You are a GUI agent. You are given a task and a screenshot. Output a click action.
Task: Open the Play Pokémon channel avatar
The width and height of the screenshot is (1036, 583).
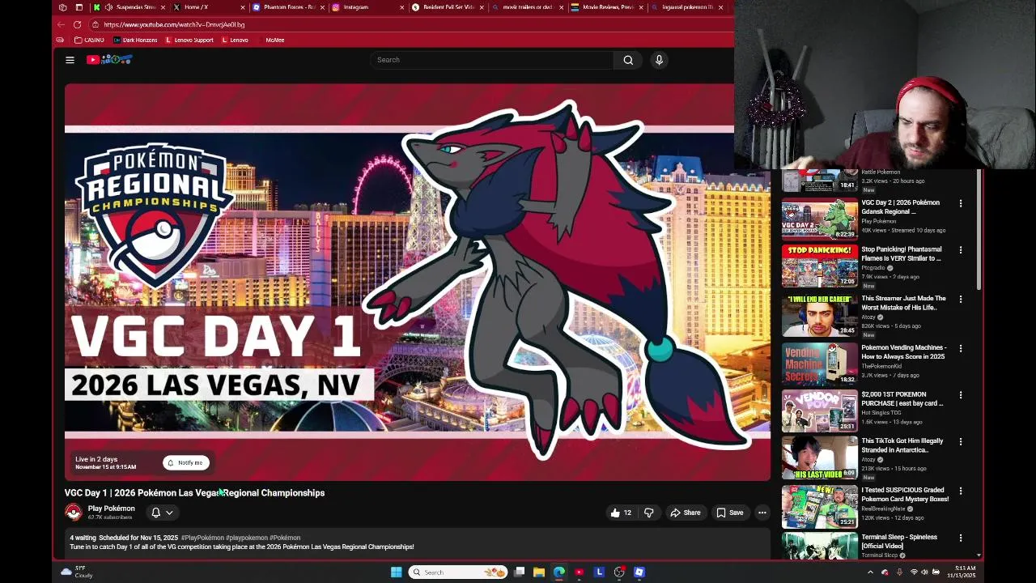(74, 513)
